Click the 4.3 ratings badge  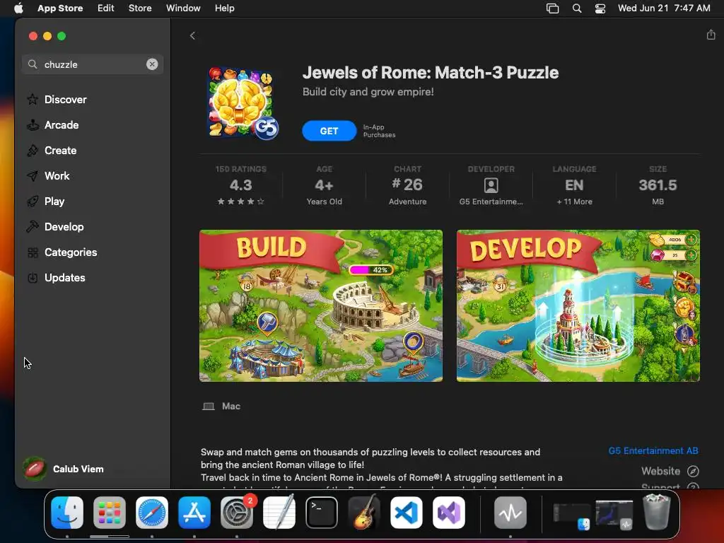(241, 185)
